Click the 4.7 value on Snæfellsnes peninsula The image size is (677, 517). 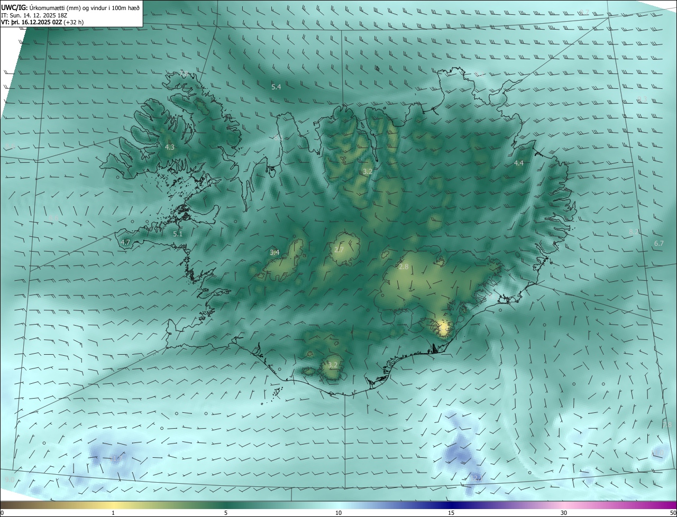pos(125,242)
